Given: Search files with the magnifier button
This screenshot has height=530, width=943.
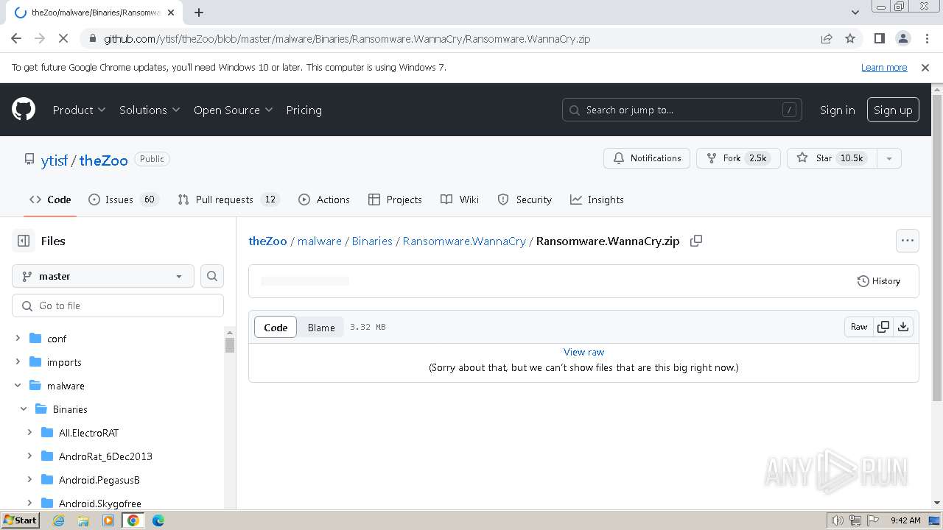Looking at the screenshot, I should pos(212,276).
